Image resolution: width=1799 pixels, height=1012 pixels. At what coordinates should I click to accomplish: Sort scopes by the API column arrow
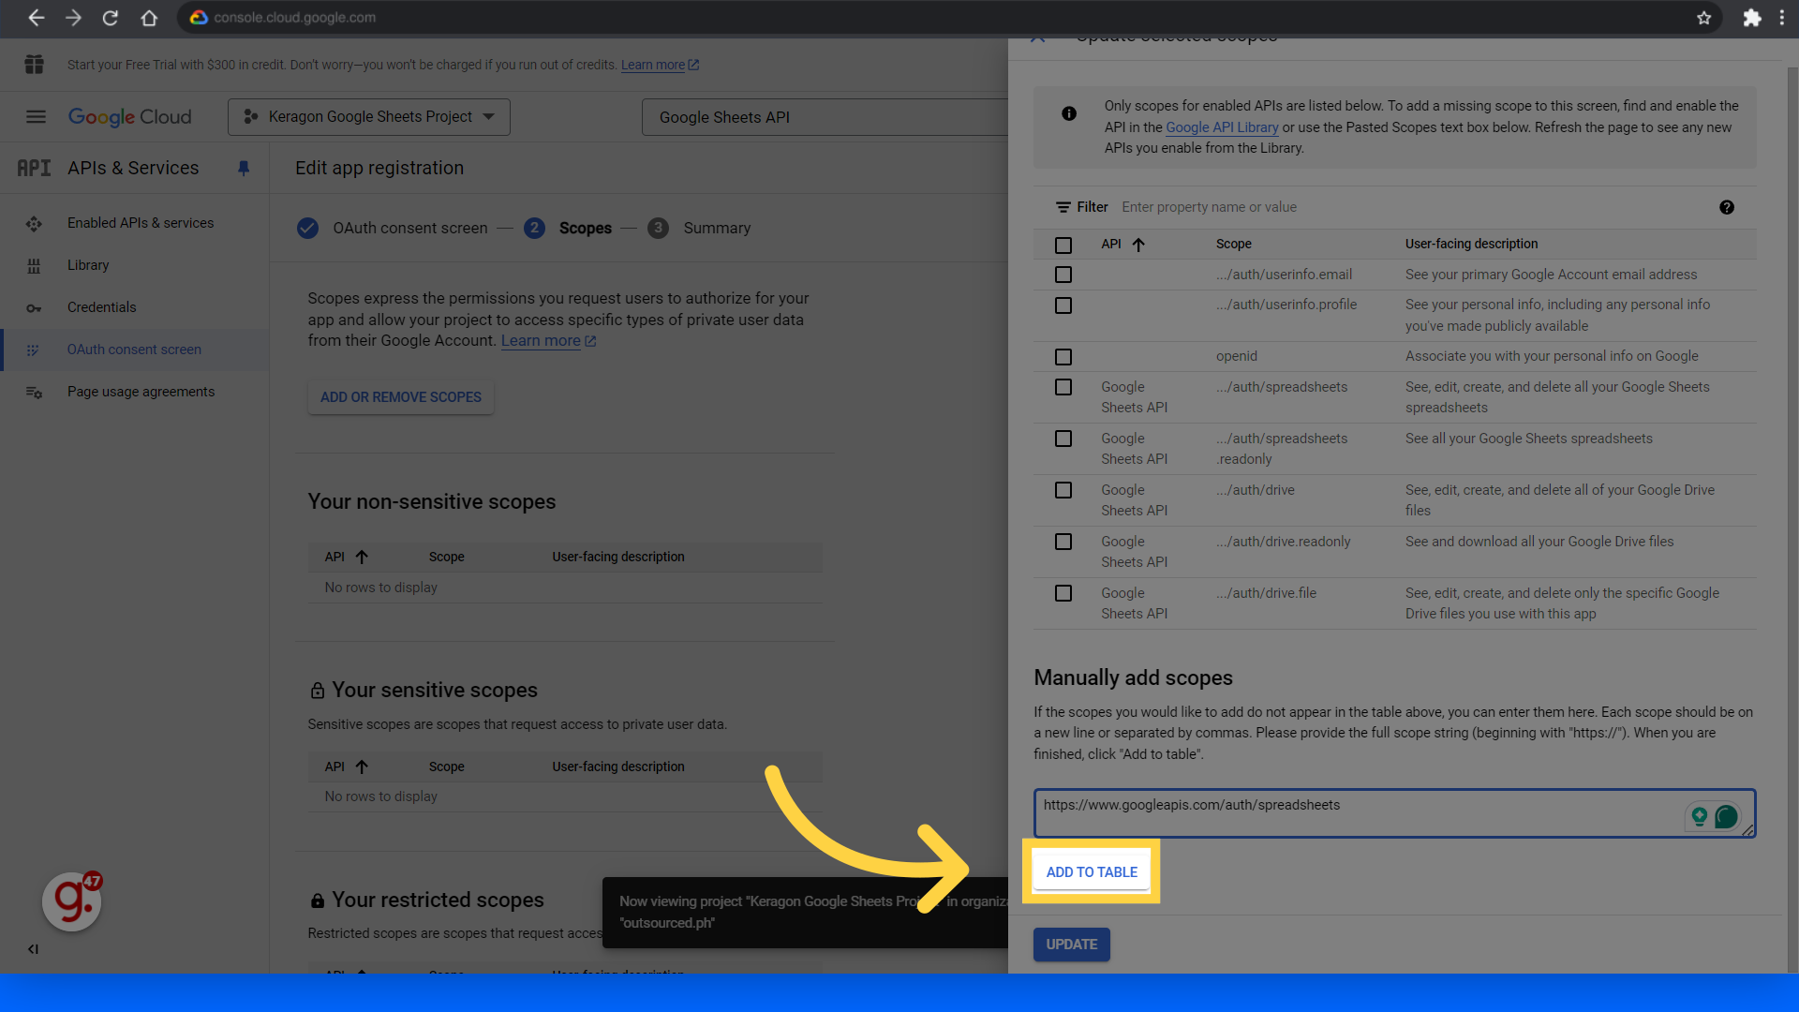(x=1138, y=245)
